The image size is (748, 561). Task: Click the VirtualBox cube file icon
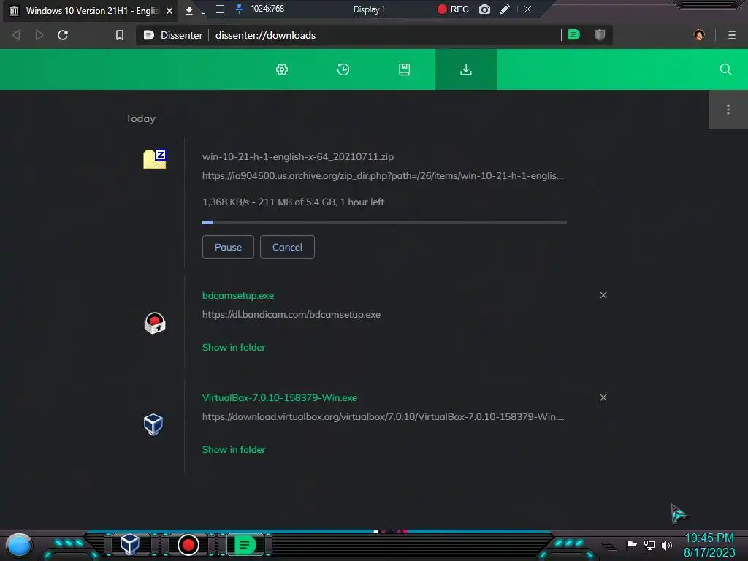(153, 424)
